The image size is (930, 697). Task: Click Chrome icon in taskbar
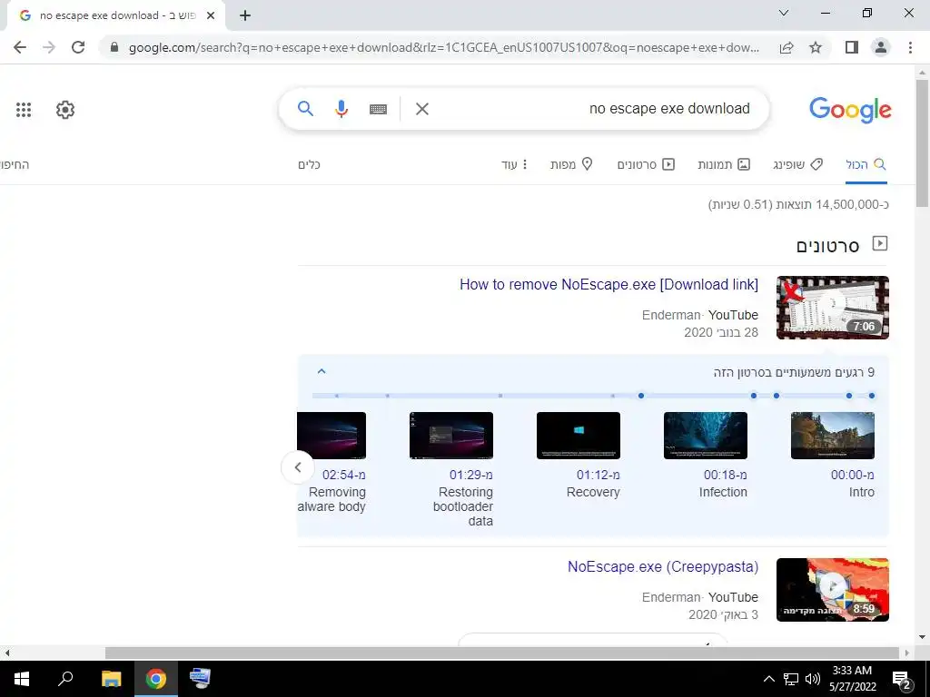coord(155,679)
